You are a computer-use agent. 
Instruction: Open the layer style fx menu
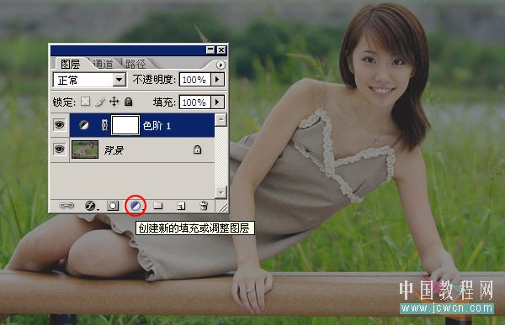pyautogui.click(x=91, y=206)
